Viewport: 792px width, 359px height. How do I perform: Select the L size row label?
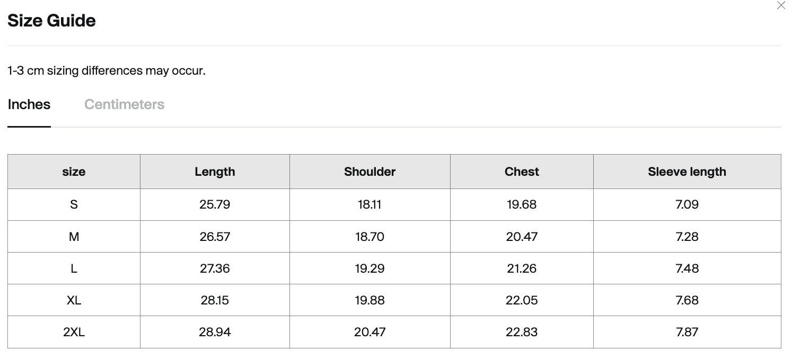pyautogui.click(x=74, y=268)
